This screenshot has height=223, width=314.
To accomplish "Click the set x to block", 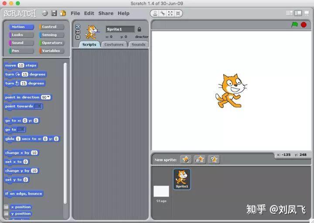I will tap(17, 162).
